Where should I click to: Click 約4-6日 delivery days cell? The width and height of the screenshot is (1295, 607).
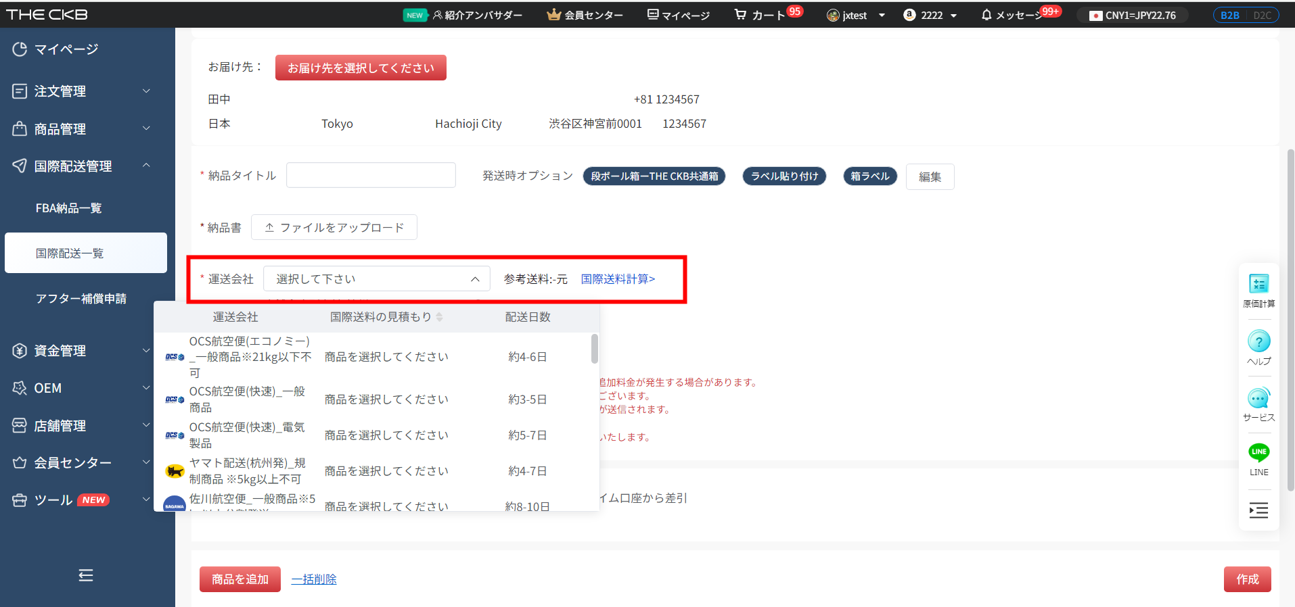528,357
